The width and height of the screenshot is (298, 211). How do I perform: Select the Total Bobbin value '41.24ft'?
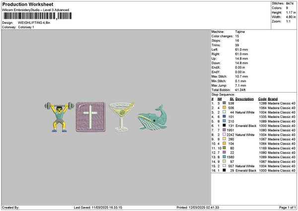click(240, 90)
